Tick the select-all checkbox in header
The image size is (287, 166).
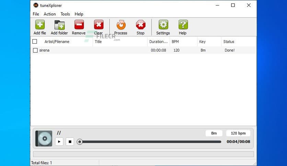pyautogui.click(x=35, y=41)
